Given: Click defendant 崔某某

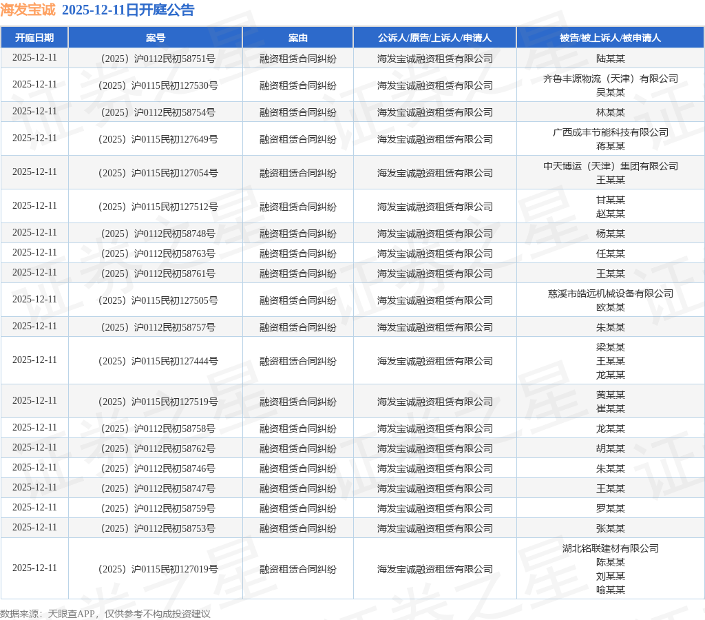Looking at the screenshot, I should click(610, 409).
